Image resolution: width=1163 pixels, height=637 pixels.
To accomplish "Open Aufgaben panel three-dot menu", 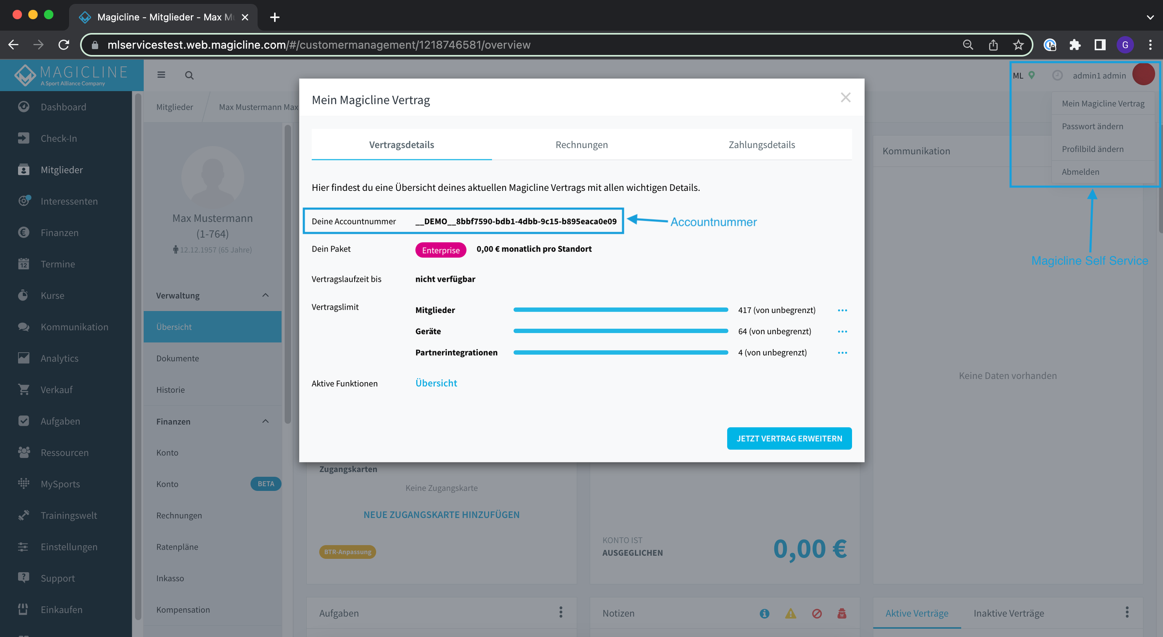I will coord(561,612).
